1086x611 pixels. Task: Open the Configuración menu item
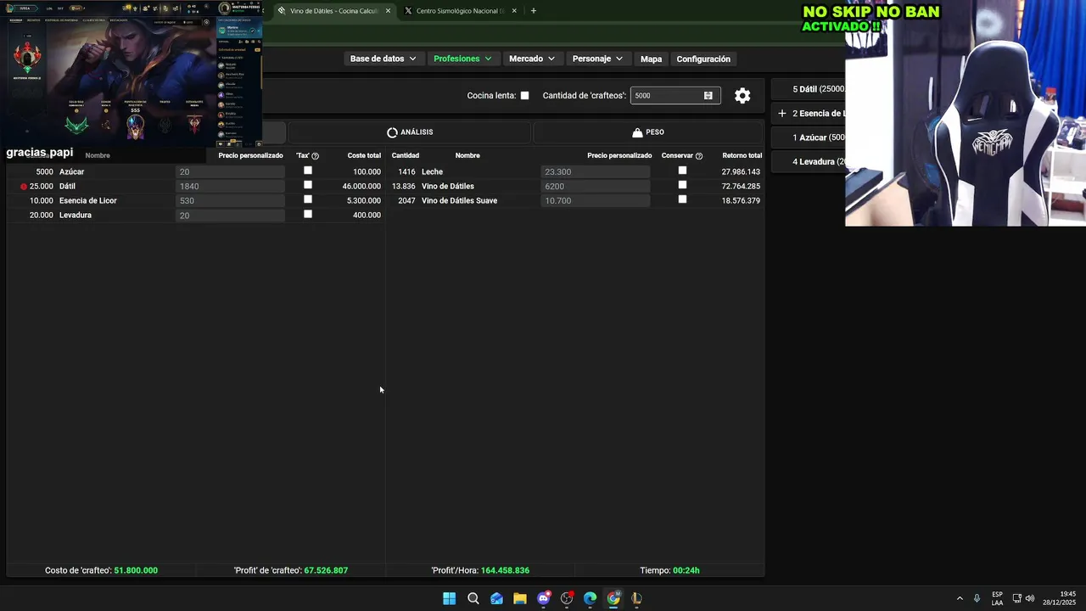tap(703, 59)
